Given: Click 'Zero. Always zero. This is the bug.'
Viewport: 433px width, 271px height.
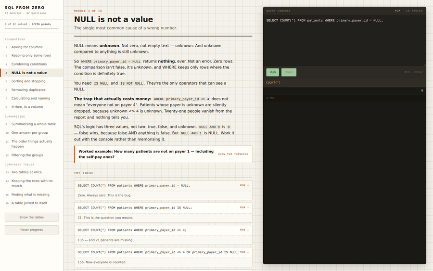Looking at the screenshot, I should pos(104,195).
